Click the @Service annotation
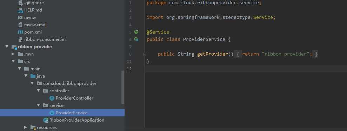 (158, 32)
